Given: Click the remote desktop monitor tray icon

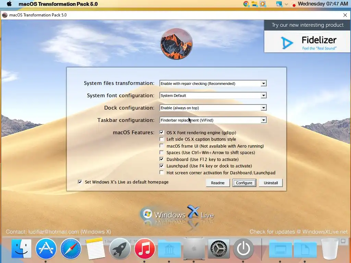Looking at the screenshot, I should (x=279, y=4).
